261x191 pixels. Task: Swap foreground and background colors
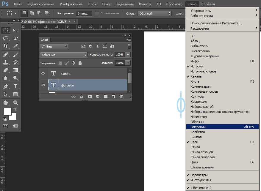click(x=15, y=109)
